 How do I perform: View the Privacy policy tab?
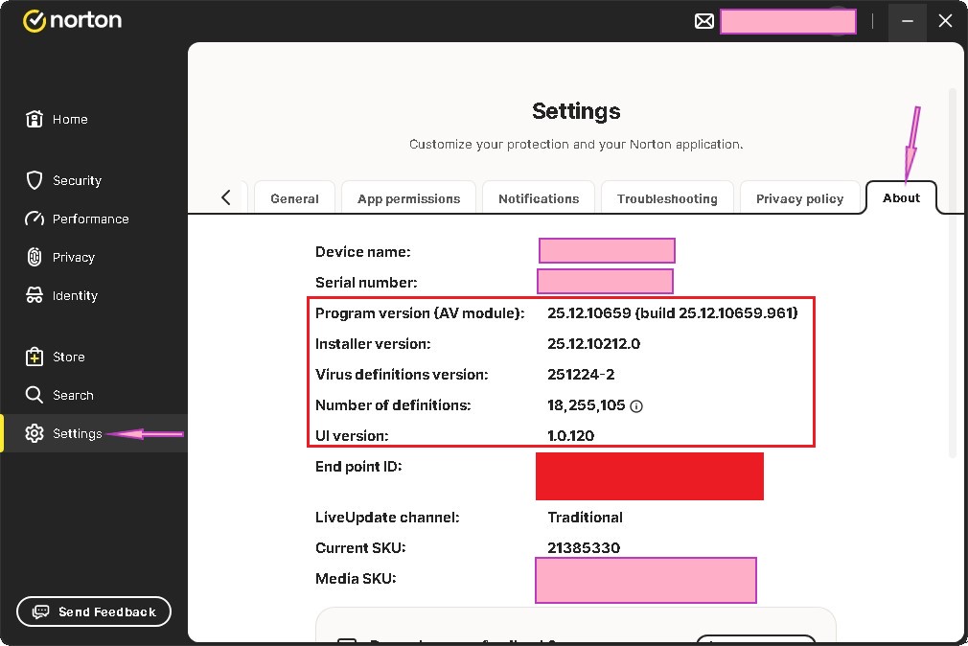(799, 198)
